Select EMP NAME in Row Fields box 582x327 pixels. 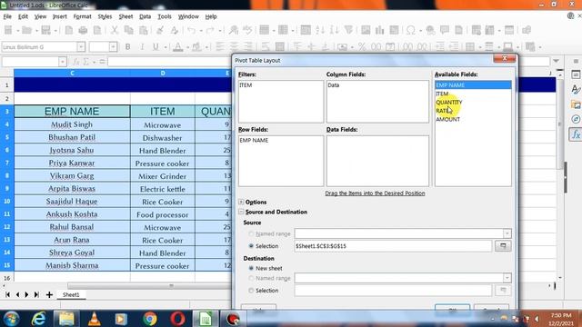click(254, 140)
